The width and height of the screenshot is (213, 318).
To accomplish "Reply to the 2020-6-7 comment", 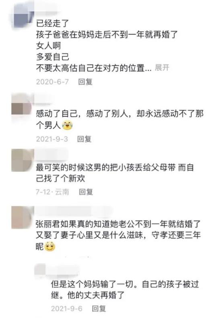I will 85,82.
